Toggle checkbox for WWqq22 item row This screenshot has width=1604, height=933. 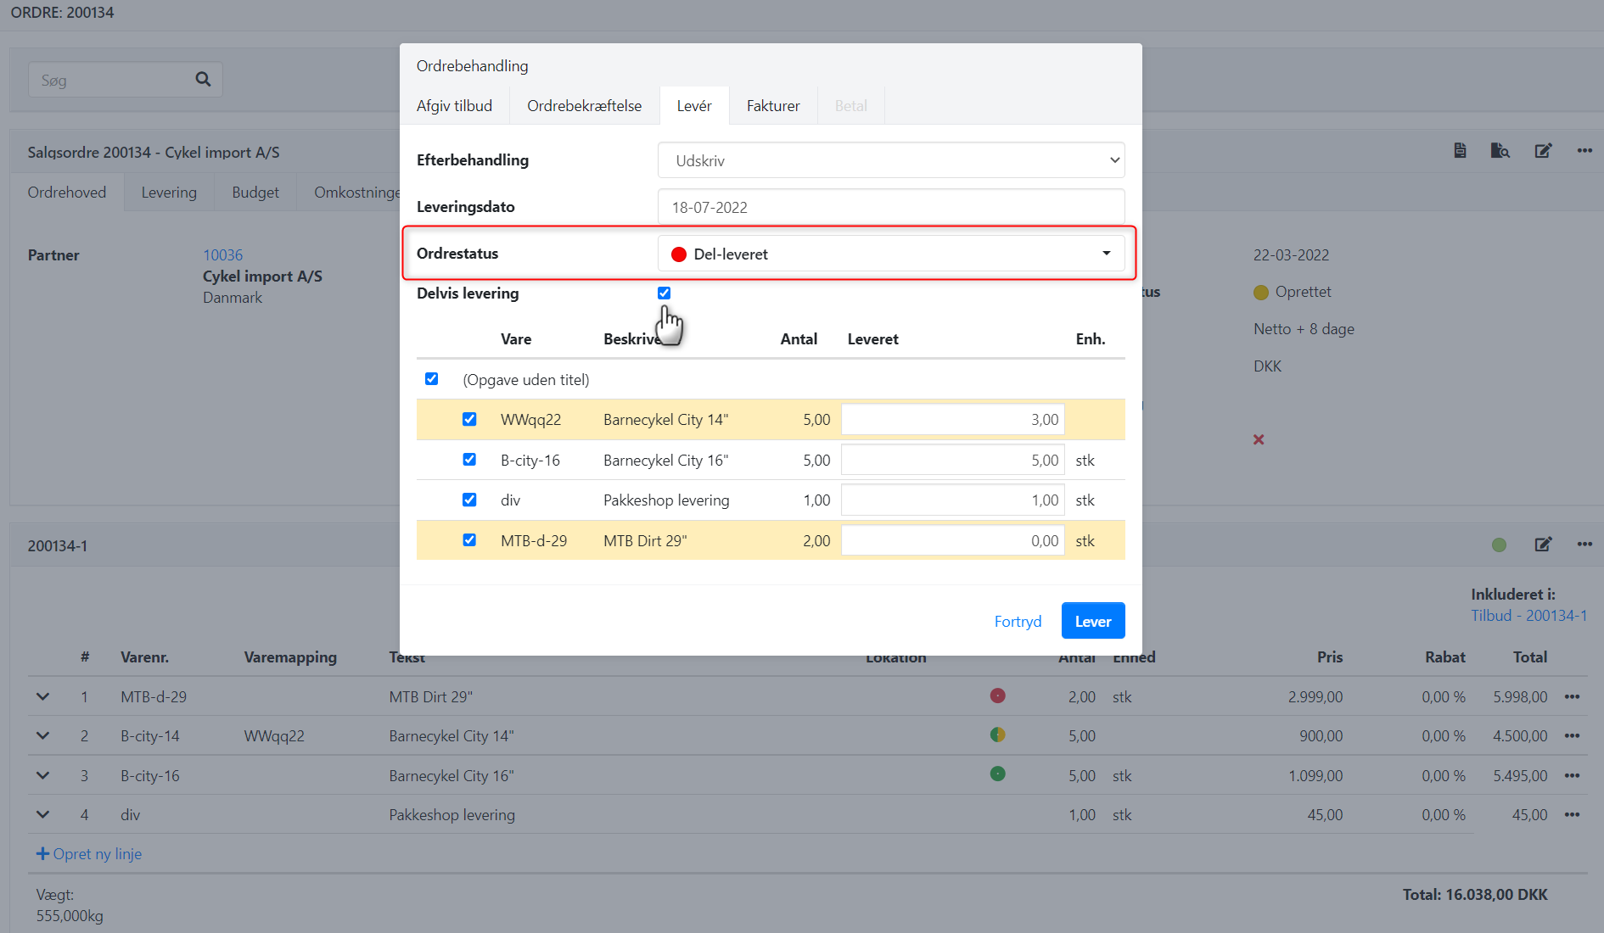pyautogui.click(x=469, y=419)
